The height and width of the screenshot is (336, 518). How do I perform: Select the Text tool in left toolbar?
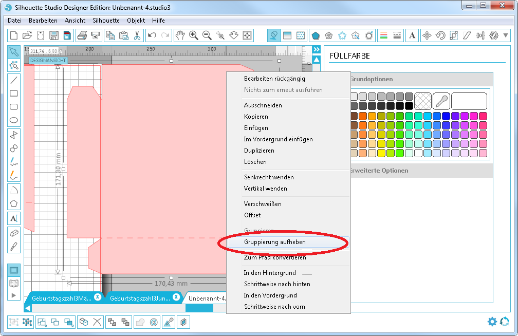point(14,218)
